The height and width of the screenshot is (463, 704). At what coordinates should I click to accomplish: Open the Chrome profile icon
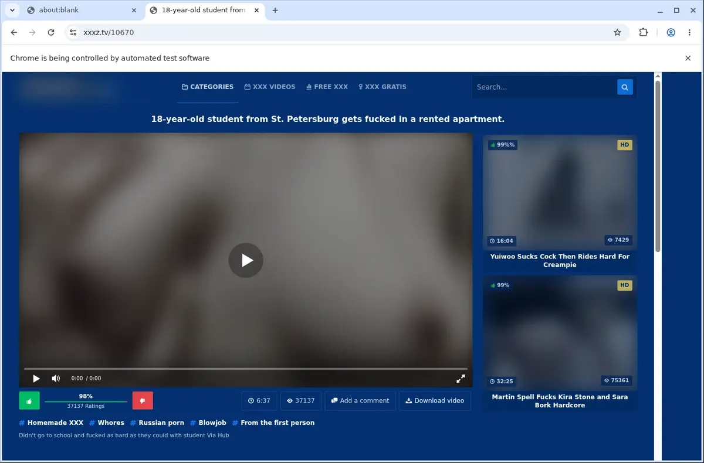pos(671,33)
